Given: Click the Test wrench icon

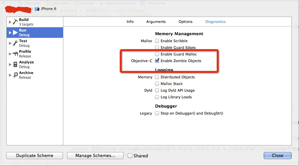Looking at the screenshot, I should (x=15, y=43).
